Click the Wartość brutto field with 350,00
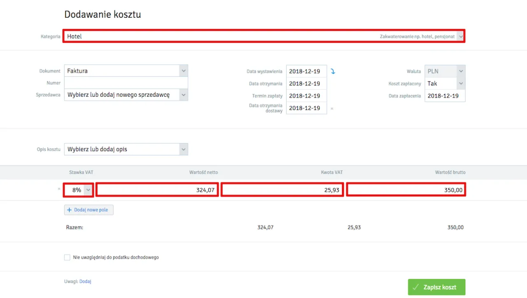Image resolution: width=527 pixels, height=298 pixels. pos(406,190)
